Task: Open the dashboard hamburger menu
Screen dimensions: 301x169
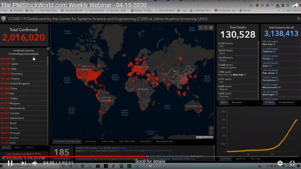Action: (x=299, y=19)
